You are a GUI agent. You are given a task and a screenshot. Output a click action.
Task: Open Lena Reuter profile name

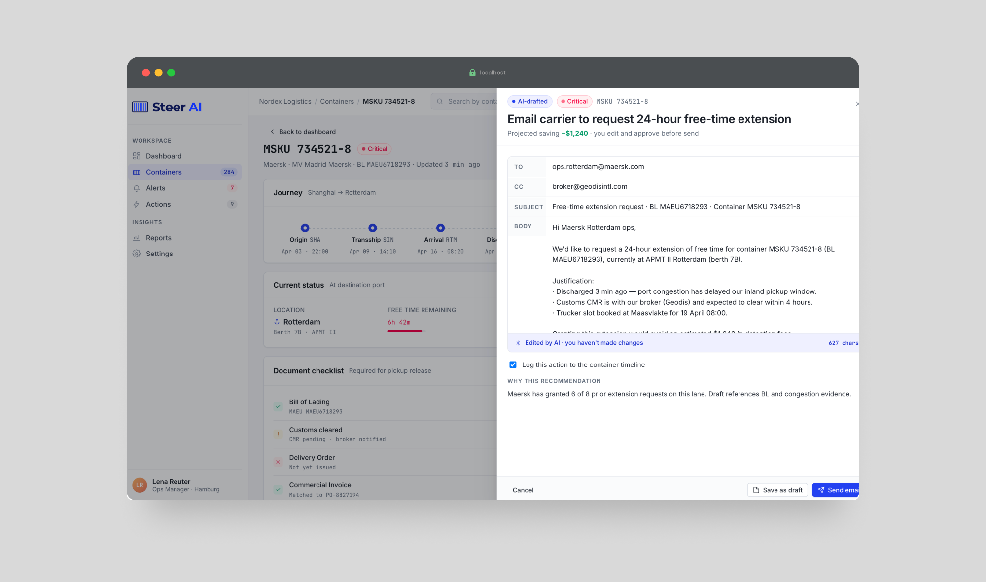(x=171, y=482)
